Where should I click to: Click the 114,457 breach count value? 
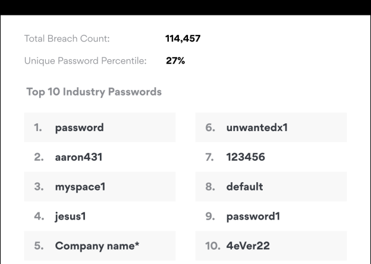point(183,39)
